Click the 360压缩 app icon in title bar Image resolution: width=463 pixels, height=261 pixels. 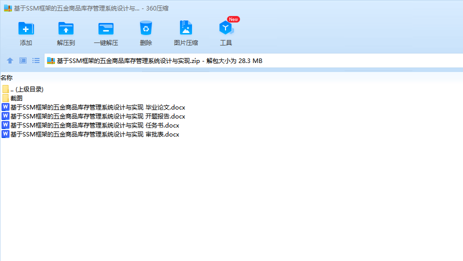tap(8, 8)
